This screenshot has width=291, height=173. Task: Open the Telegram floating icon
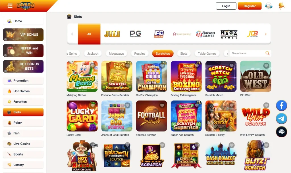coord(281,119)
